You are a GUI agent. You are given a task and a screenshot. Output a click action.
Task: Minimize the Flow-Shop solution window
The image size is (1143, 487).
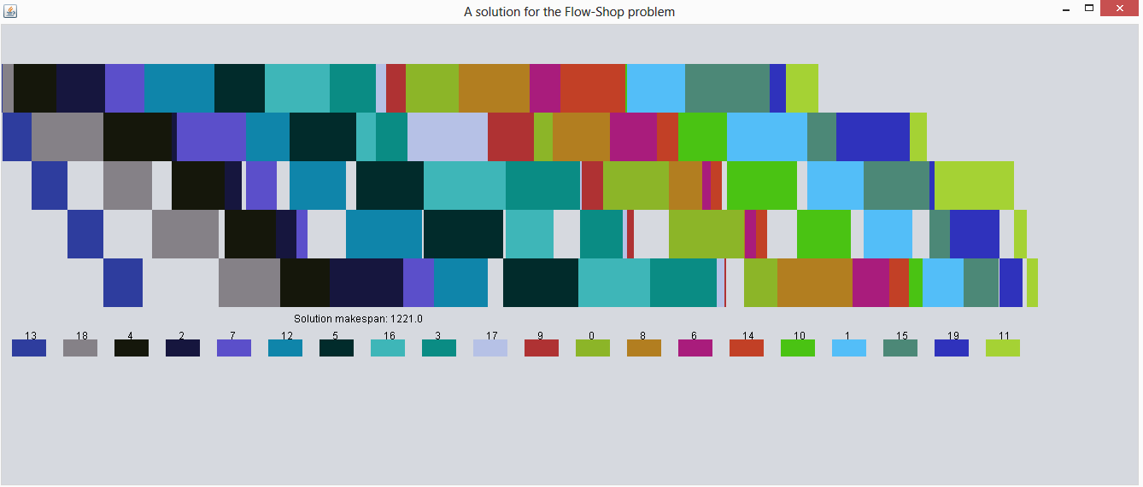click(1065, 9)
